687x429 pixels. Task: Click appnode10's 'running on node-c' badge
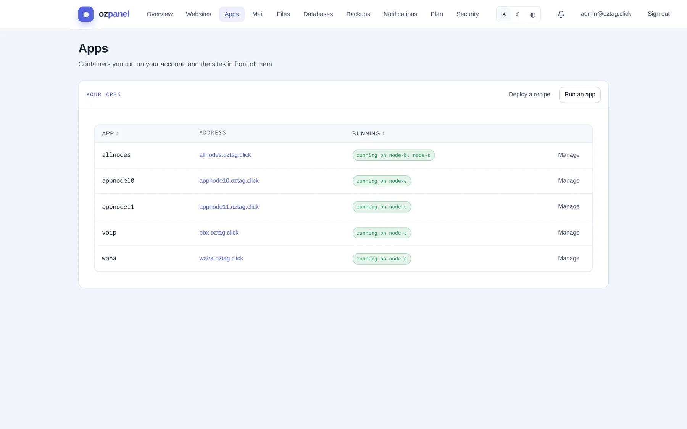pyautogui.click(x=382, y=181)
